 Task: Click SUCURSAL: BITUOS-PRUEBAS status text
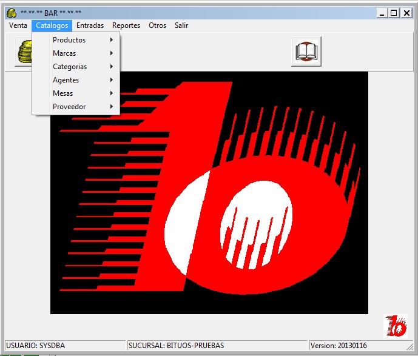(x=176, y=346)
